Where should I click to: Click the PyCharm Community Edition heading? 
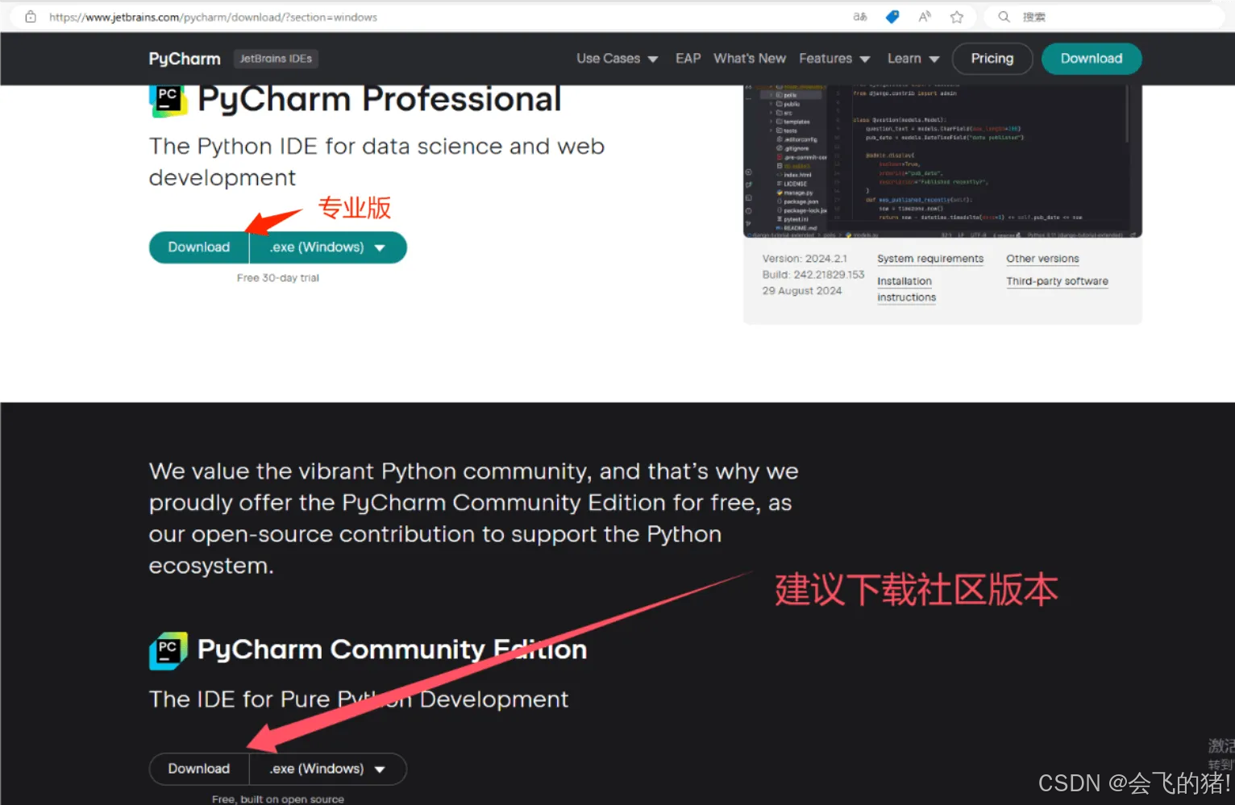click(x=393, y=649)
